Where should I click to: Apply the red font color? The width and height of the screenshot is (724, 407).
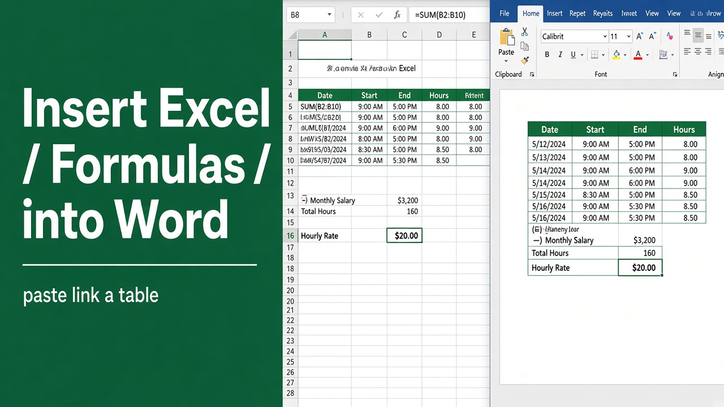[638, 55]
